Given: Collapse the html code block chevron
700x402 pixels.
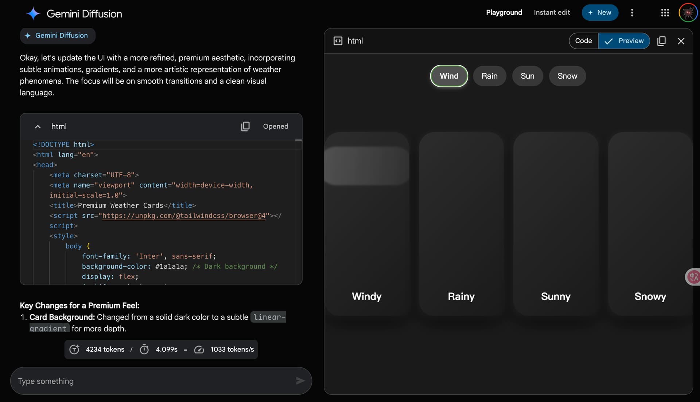Looking at the screenshot, I should [x=38, y=126].
